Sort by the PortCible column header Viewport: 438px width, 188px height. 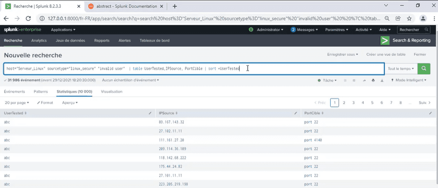coord(314,113)
